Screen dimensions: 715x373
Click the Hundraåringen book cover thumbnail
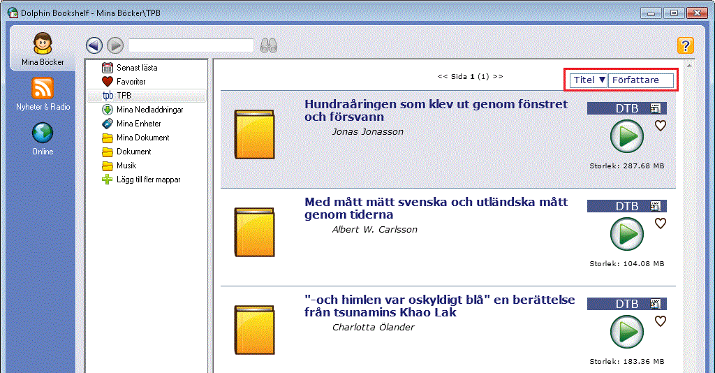point(254,135)
